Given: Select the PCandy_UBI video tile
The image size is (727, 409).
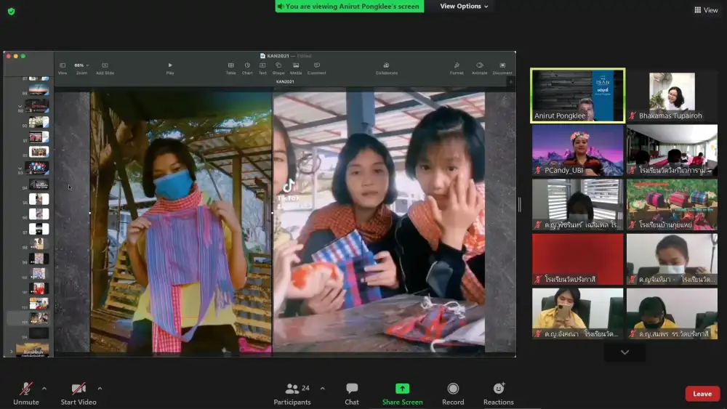Looking at the screenshot, I should point(578,150).
